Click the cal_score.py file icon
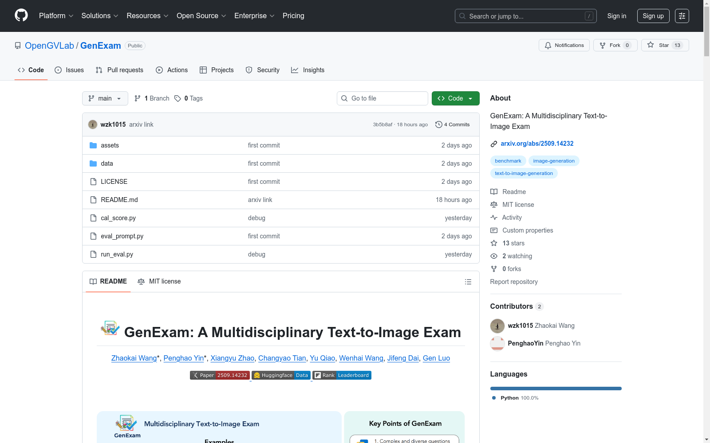 coord(93,218)
